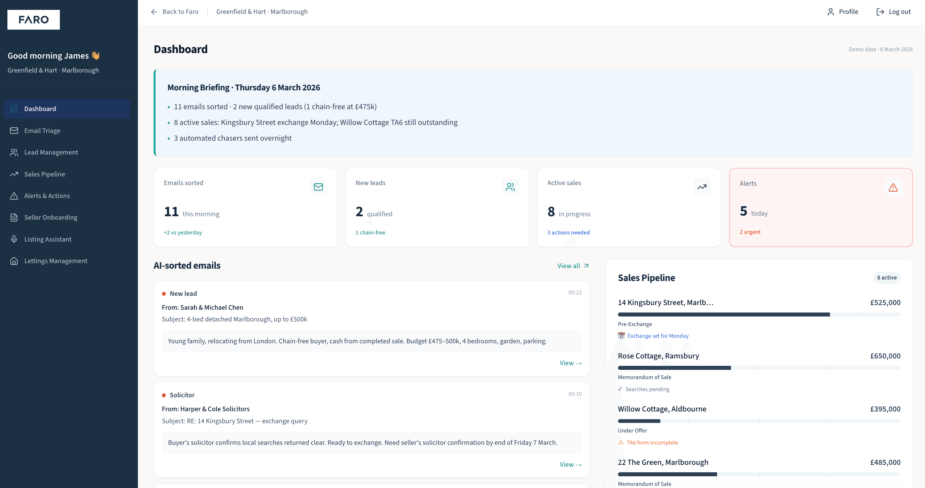Open Lead Management via its people icon
925x488 pixels.
(x=14, y=152)
